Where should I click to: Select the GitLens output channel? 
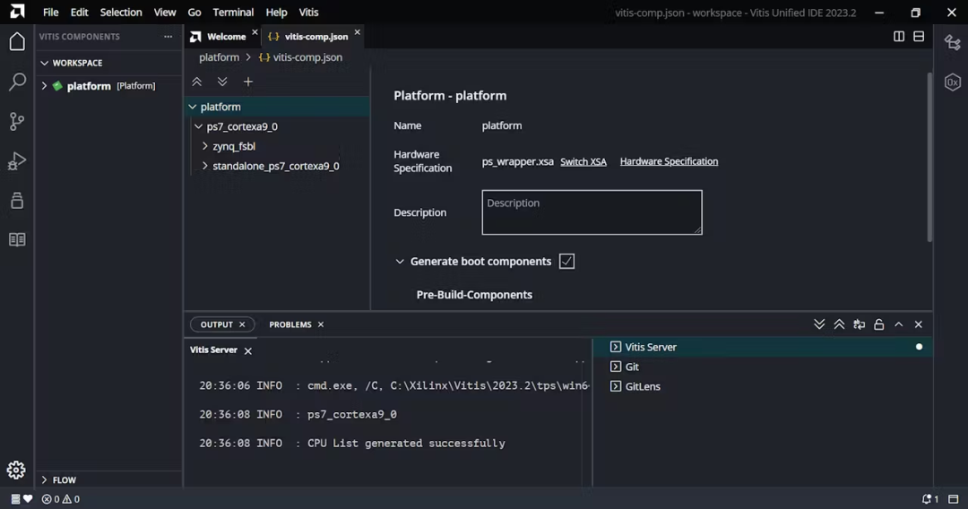tap(763, 386)
